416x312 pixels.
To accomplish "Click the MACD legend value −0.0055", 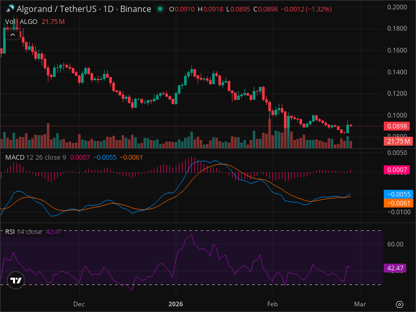I will 105,158.
